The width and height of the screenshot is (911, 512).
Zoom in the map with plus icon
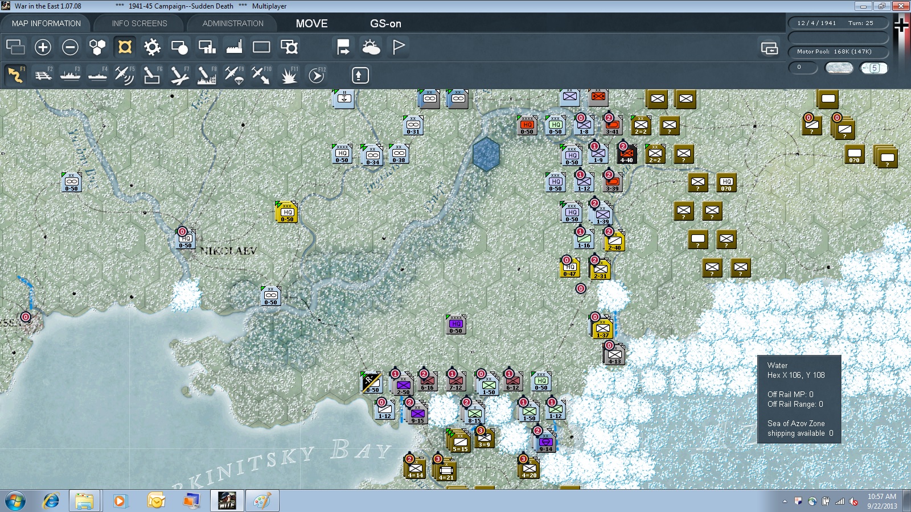pyautogui.click(x=43, y=47)
